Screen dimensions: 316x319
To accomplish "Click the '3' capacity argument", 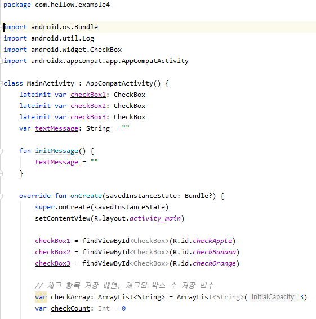I will coord(301,297).
